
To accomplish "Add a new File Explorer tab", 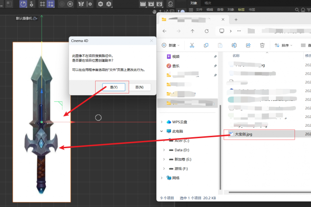I will [x=236, y=19].
